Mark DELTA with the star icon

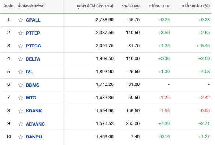click(21, 59)
